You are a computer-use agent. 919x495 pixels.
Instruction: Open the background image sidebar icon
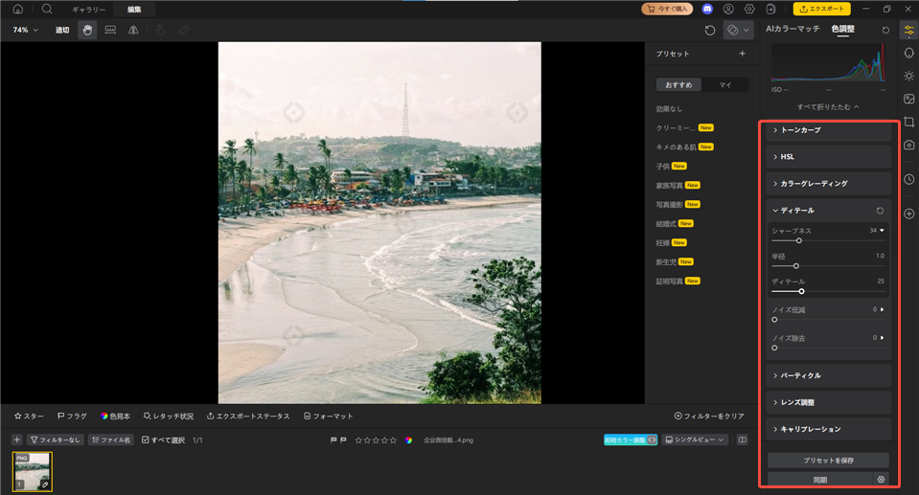point(909,99)
